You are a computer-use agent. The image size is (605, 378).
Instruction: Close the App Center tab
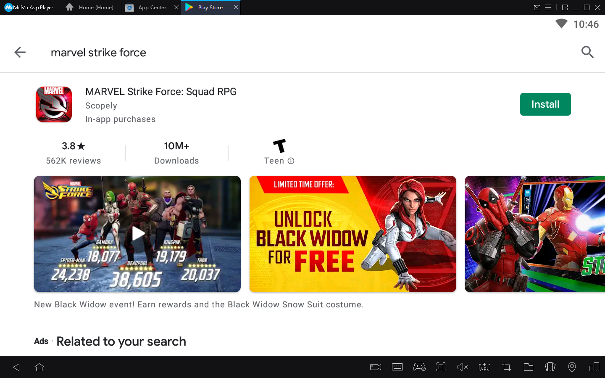coord(176,8)
